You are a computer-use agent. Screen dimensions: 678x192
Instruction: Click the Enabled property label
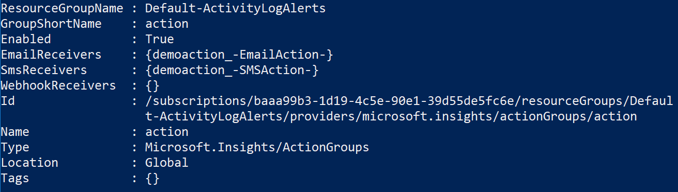26,39
